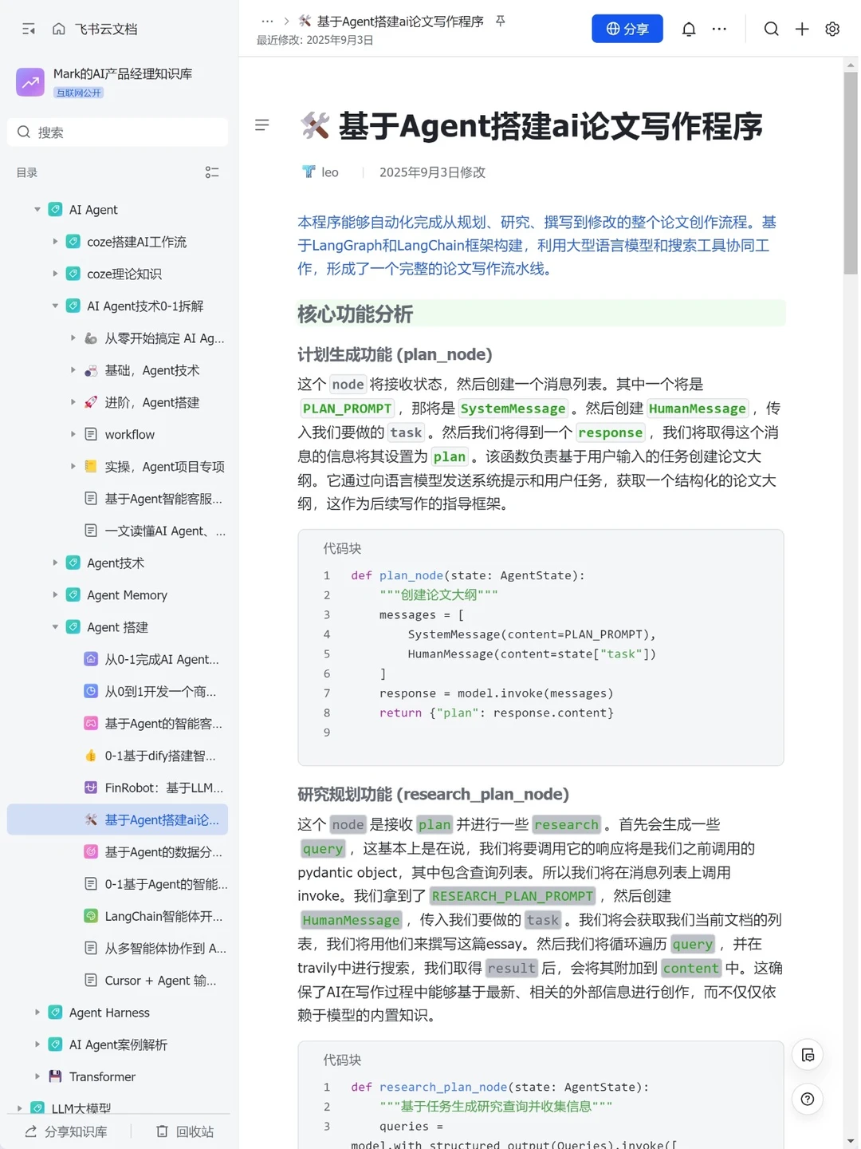The image size is (861, 1149).
Task: Click the 分享 share button
Action: [627, 29]
